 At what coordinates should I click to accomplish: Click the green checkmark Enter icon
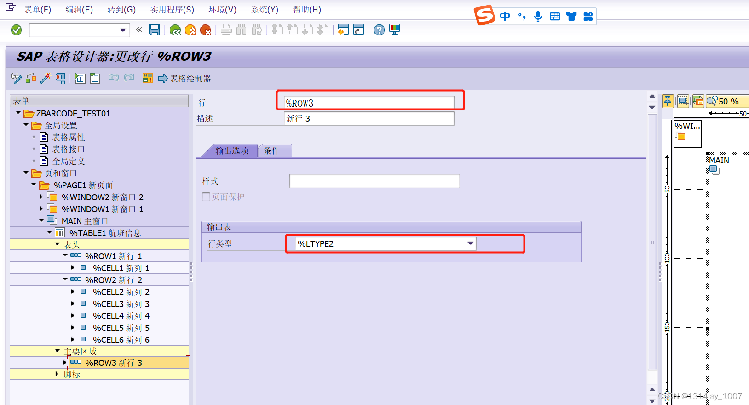click(17, 30)
